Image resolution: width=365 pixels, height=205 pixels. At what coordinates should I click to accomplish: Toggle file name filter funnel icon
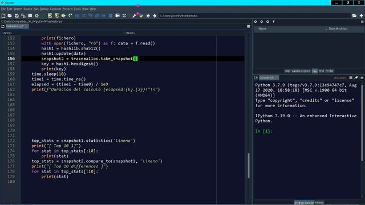(x=274, y=22)
